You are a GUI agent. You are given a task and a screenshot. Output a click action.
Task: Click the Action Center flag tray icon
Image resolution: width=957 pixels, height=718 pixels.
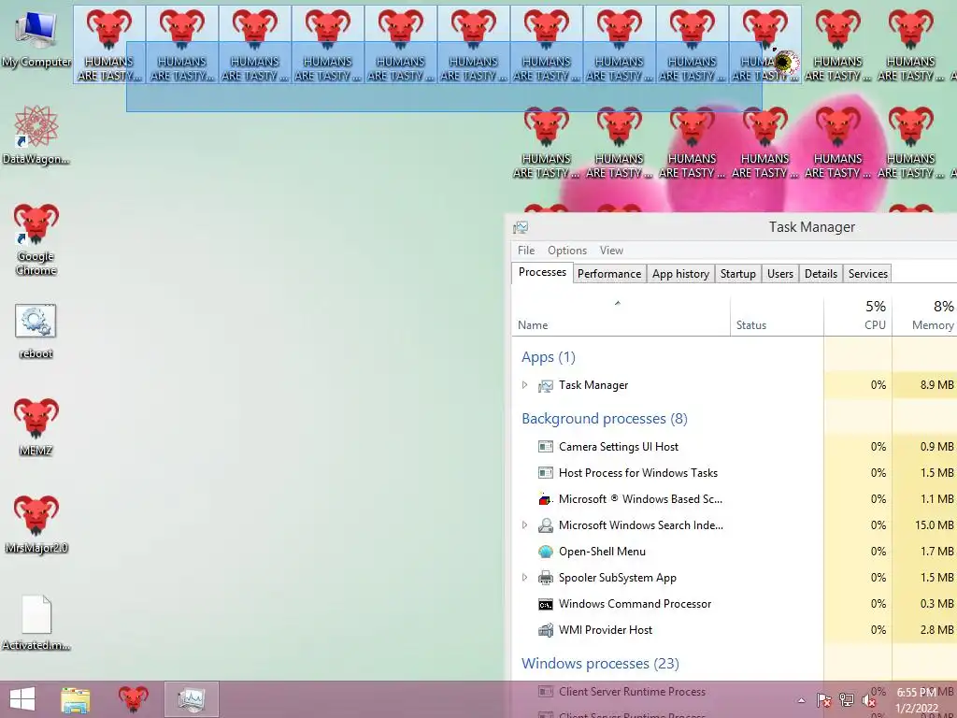pyautogui.click(x=823, y=700)
